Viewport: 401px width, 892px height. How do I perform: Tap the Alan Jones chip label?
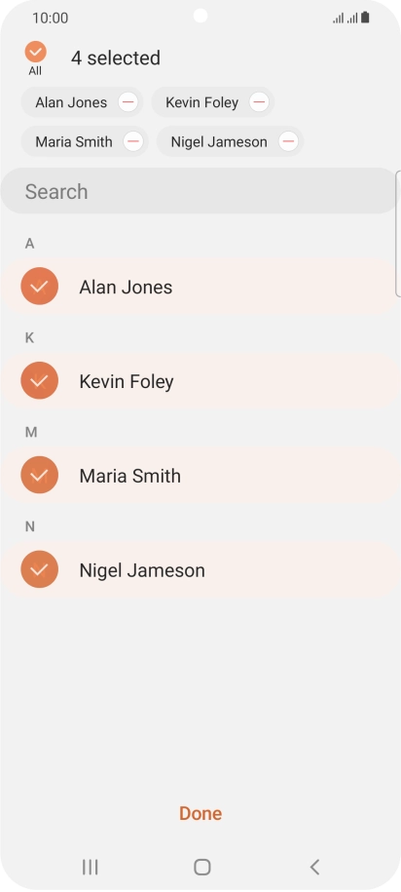71,102
